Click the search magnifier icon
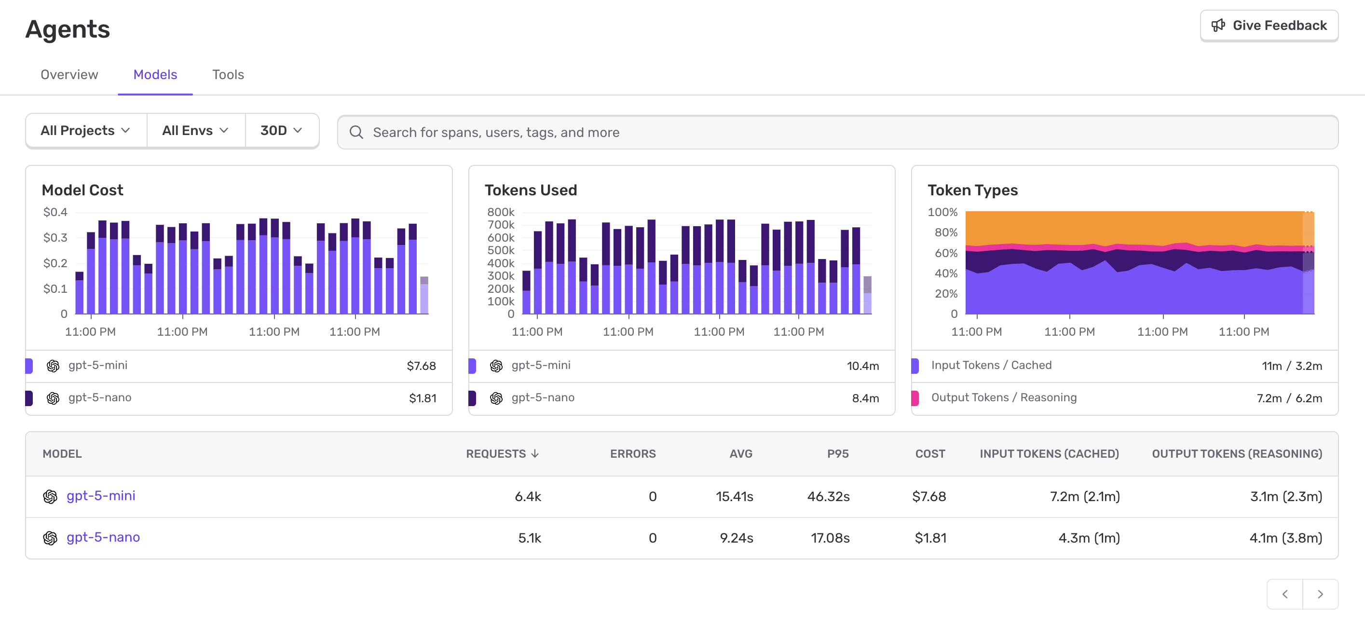 point(356,133)
